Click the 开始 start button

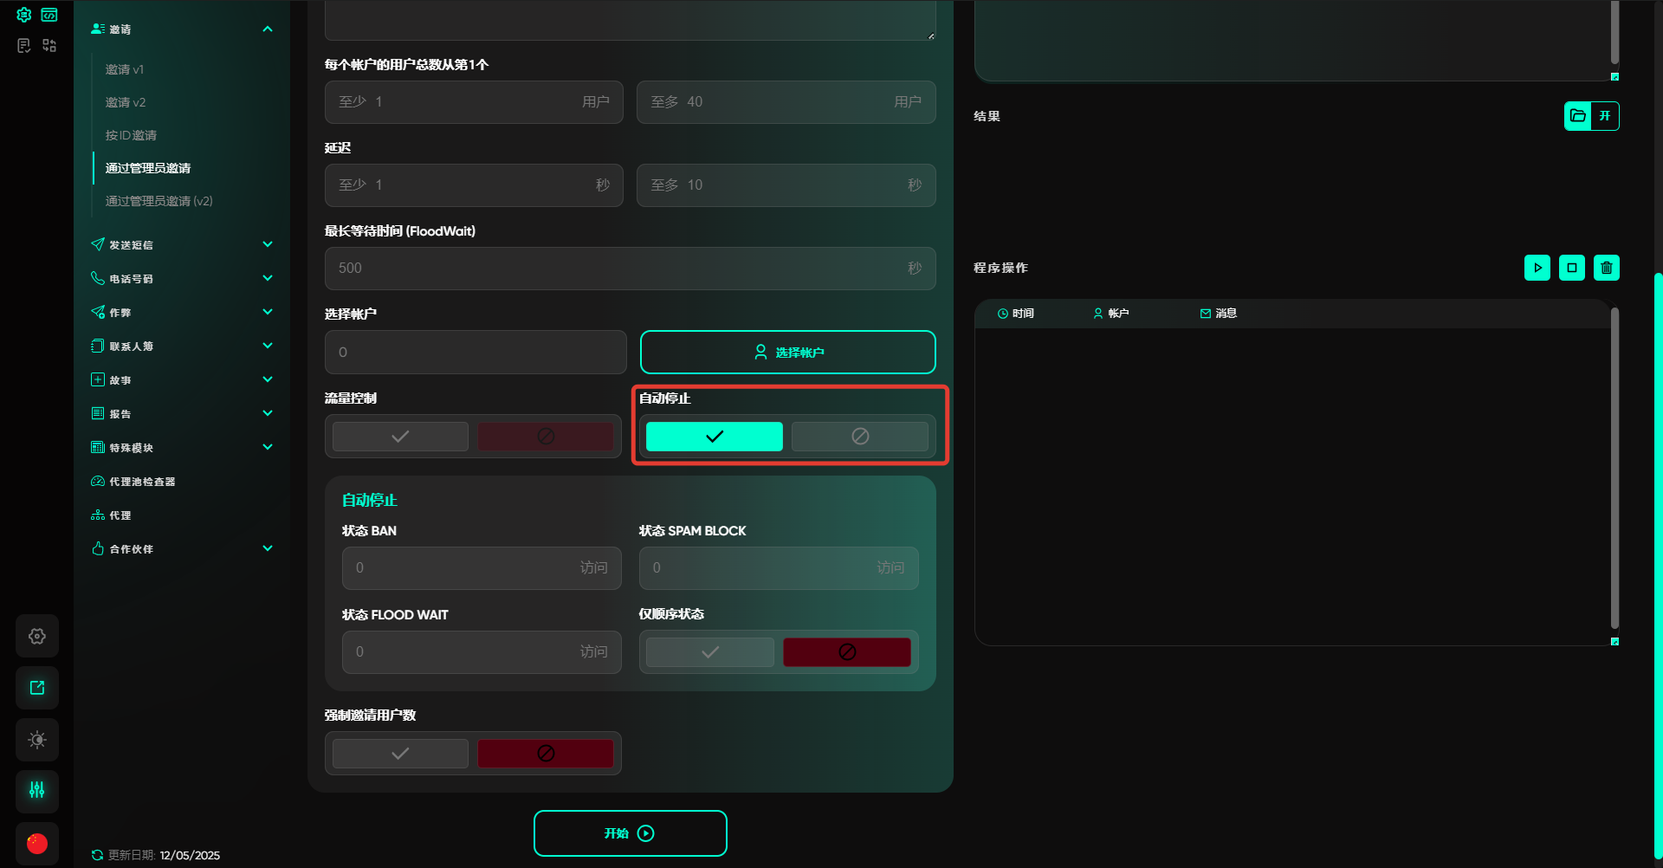[x=630, y=833]
